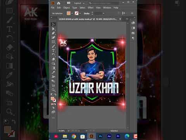Open After Effects from the taskbar
Viewport: 186px width, 140px height.
pos(109,136)
